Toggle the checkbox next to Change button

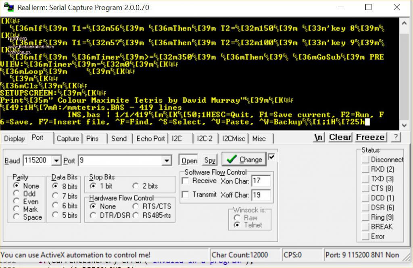click(271, 156)
